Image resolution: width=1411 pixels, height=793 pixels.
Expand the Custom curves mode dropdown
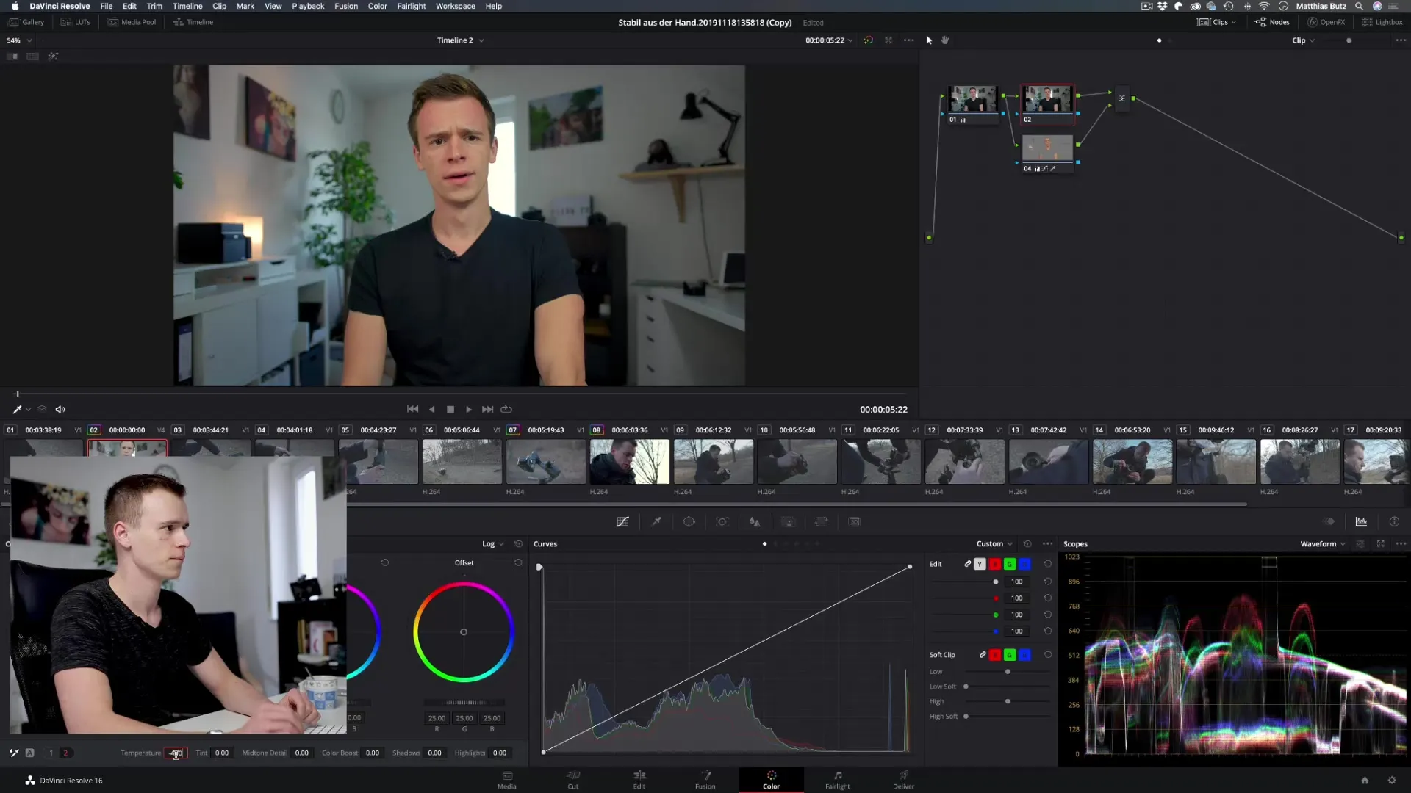tap(994, 544)
